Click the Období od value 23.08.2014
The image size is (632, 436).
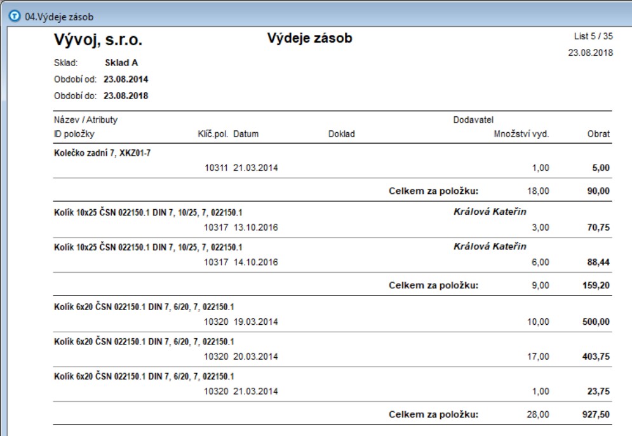(126, 79)
